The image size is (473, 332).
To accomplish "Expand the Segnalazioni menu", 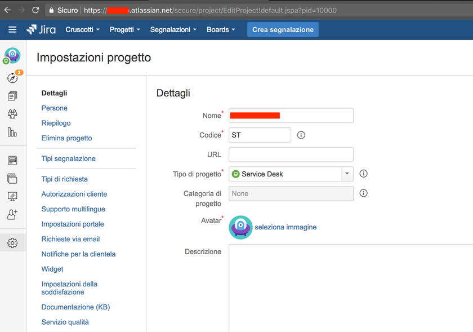I will 173,30.
